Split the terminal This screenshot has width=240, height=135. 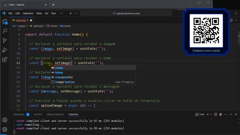point(216,114)
